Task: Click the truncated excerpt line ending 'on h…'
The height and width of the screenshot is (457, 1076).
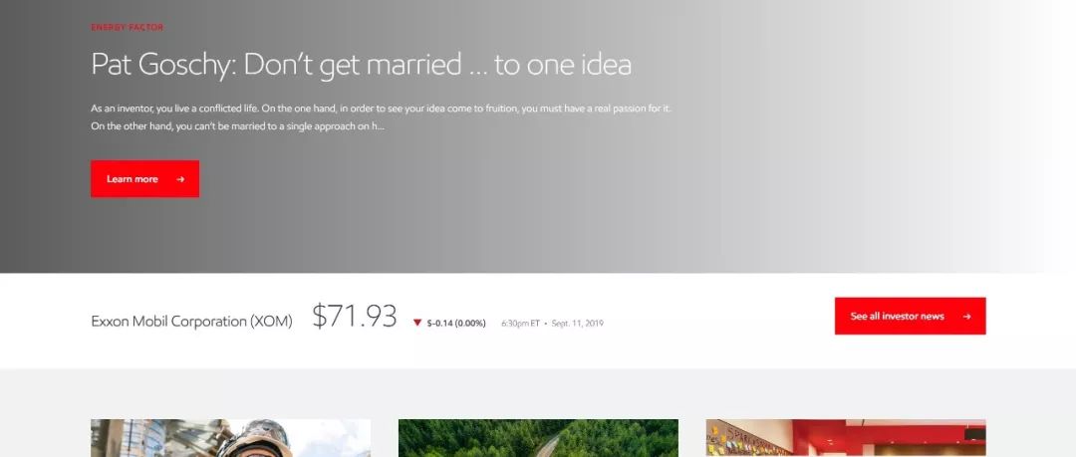Action: click(x=237, y=126)
